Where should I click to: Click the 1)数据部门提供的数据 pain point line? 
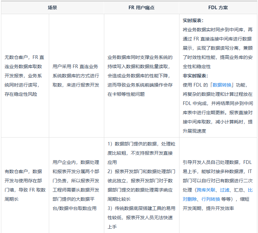tap(141, 144)
